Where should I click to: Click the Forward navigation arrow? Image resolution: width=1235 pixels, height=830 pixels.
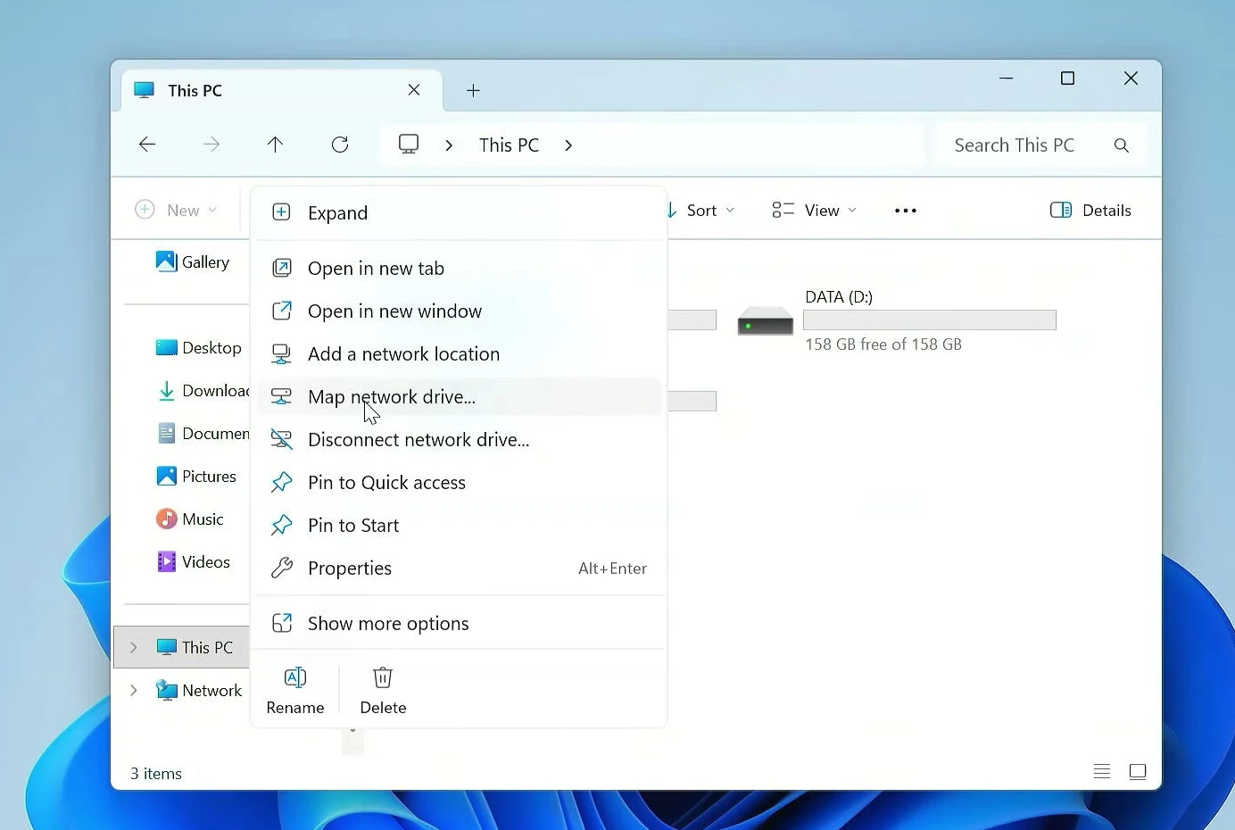pyautogui.click(x=211, y=145)
